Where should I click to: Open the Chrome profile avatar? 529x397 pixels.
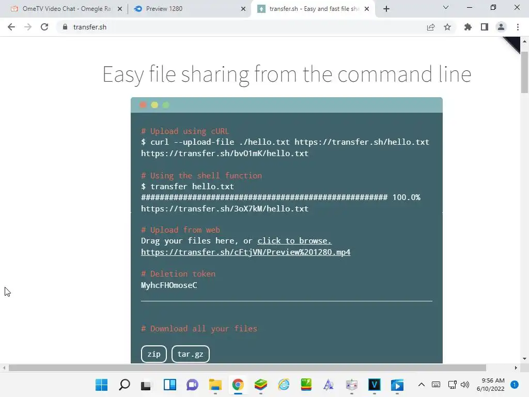[x=501, y=27]
